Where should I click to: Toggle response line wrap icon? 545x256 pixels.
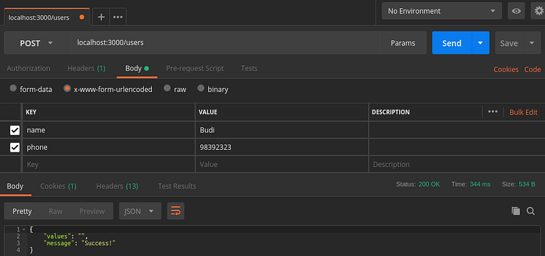[176, 211]
